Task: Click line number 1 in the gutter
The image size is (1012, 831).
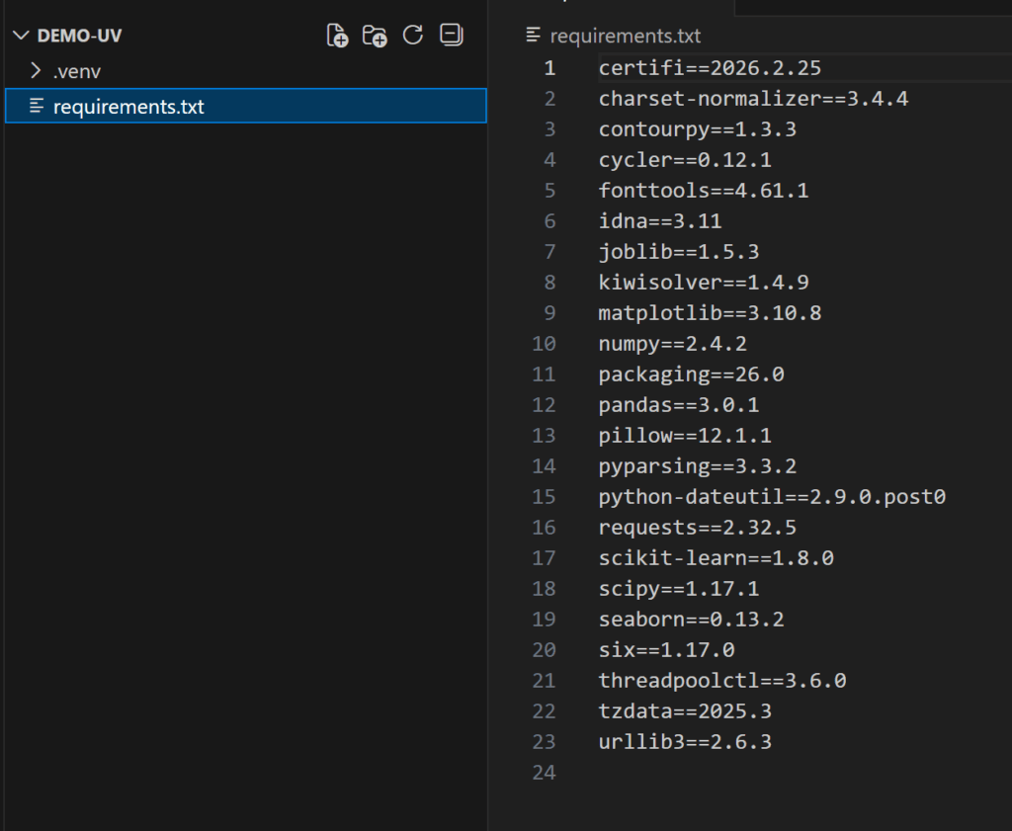Action: click(x=549, y=68)
